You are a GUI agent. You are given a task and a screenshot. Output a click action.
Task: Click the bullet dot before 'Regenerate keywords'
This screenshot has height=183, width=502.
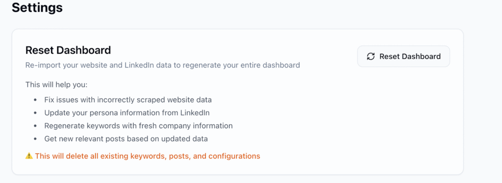(35, 126)
